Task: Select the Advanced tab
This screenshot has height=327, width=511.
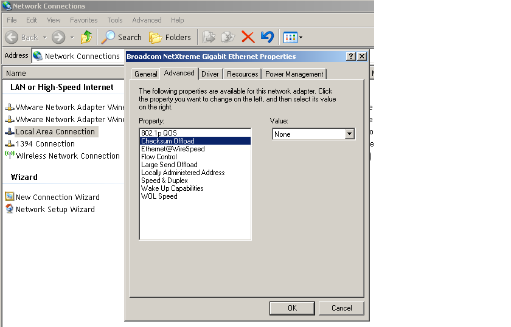Action: point(179,73)
